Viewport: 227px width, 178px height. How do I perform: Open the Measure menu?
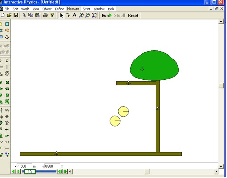pyautogui.click(x=73, y=9)
